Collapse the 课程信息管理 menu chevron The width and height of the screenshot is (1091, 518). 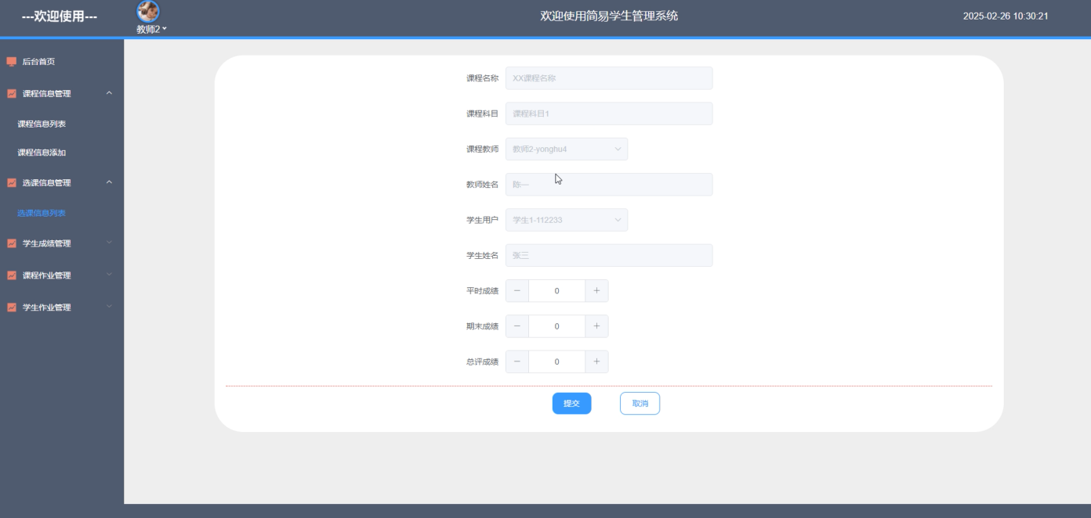[x=109, y=94]
